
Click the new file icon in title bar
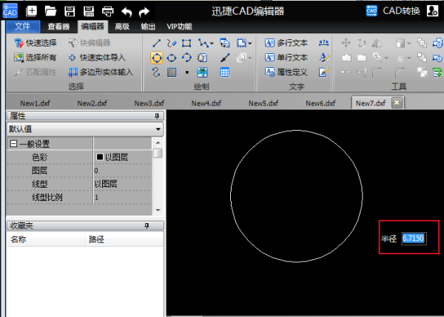pyautogui.click(x=31, y=10)
